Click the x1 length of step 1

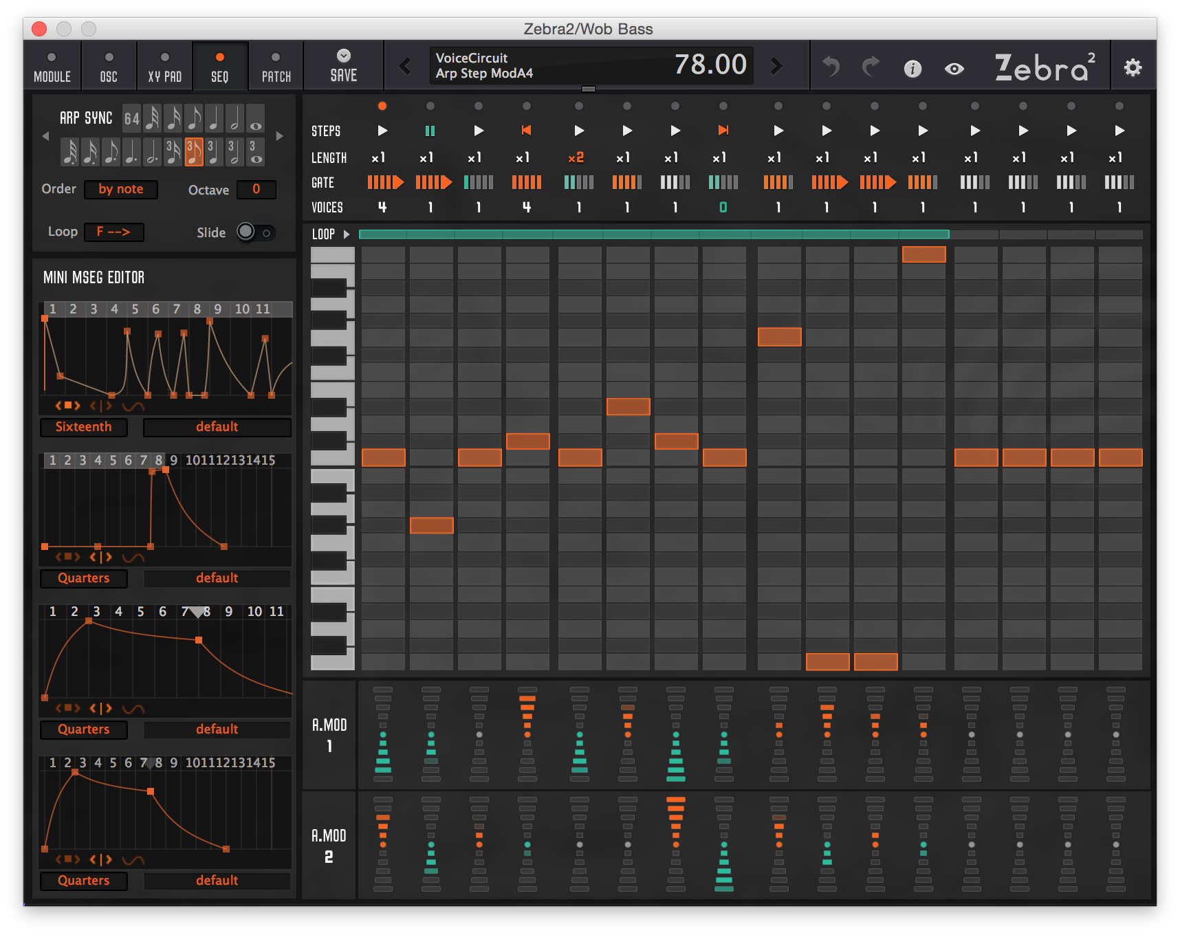[x=379, y=157]
